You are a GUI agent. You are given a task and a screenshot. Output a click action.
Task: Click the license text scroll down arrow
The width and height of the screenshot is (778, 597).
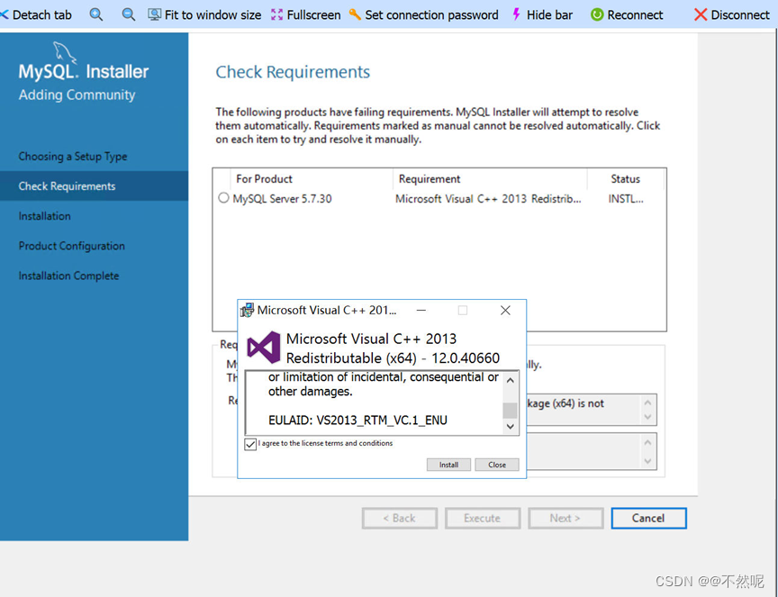[510, 426]
